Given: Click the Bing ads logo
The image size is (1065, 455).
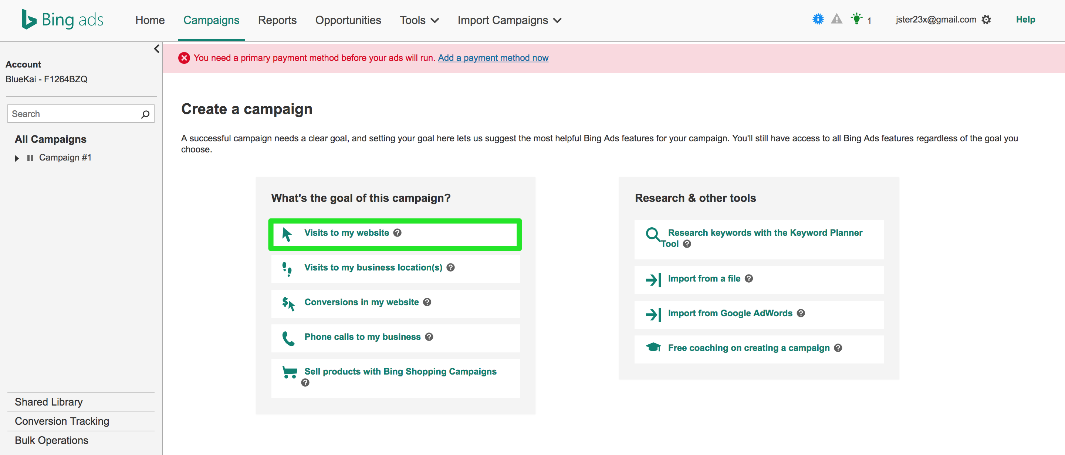Looking at the screenshot, I should click(x=62, y=20).
